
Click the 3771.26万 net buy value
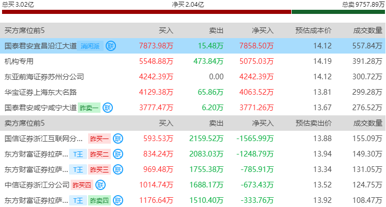point(257,108)
